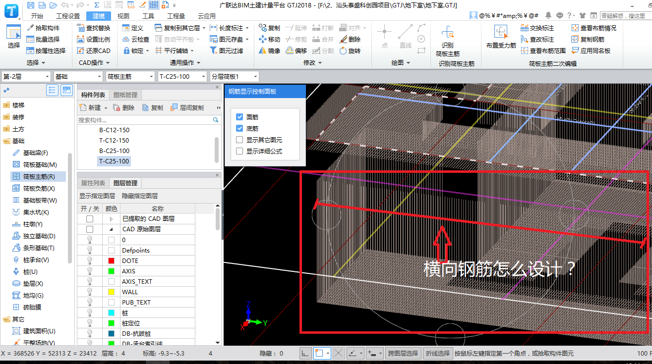Click 层间复制 button
Image resolution: width=652 pixels, height=364 pixels.
tap(187, 107)
